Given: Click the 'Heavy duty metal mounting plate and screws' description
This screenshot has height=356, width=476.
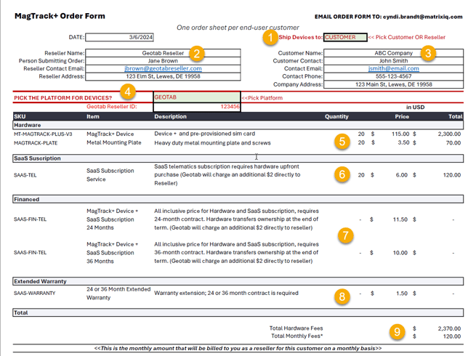Looking at the screenshot, I should tap(212, 142).
